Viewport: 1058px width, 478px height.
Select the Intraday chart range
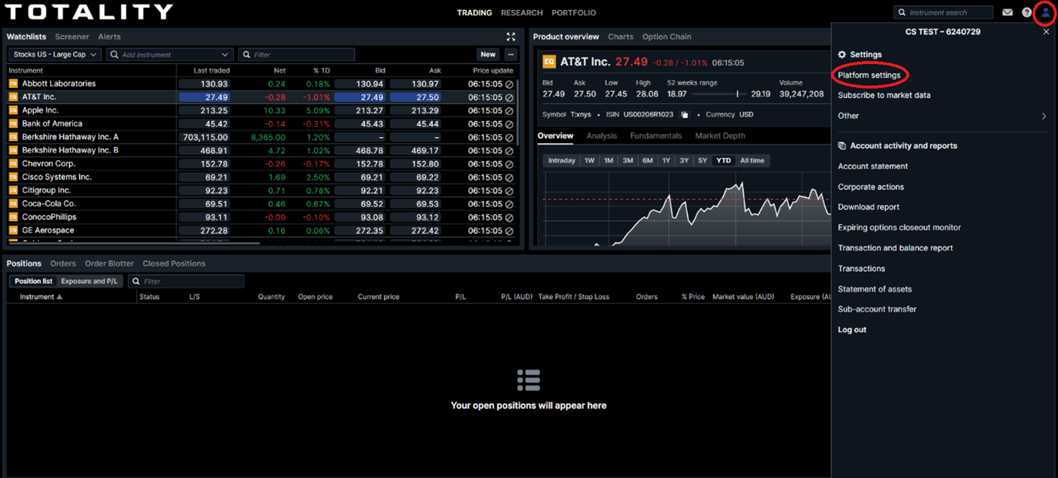[x=562, y=161]
